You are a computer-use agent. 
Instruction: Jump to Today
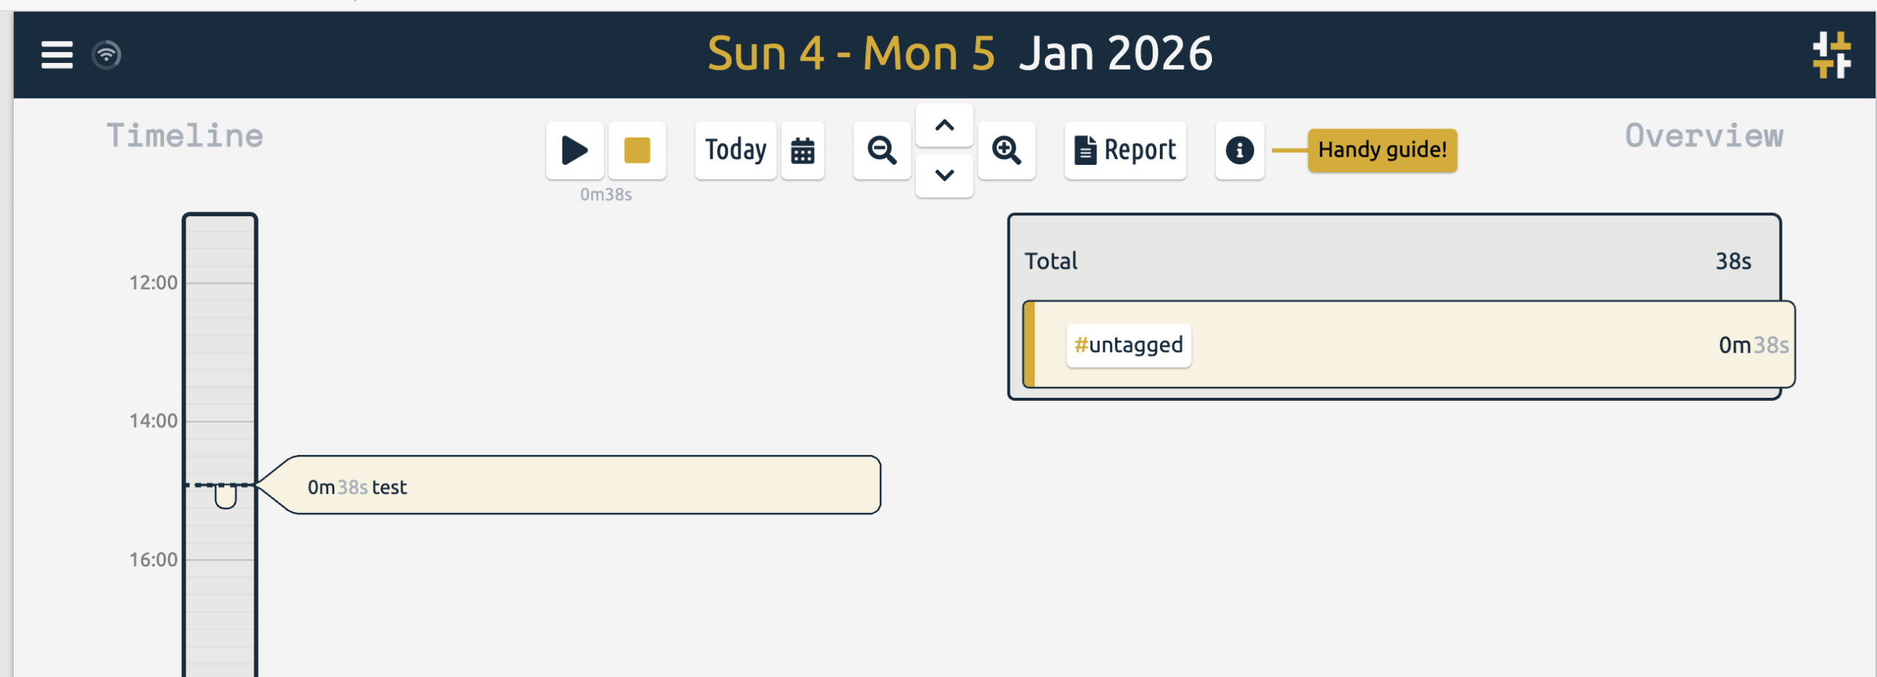tap(735, 150)
